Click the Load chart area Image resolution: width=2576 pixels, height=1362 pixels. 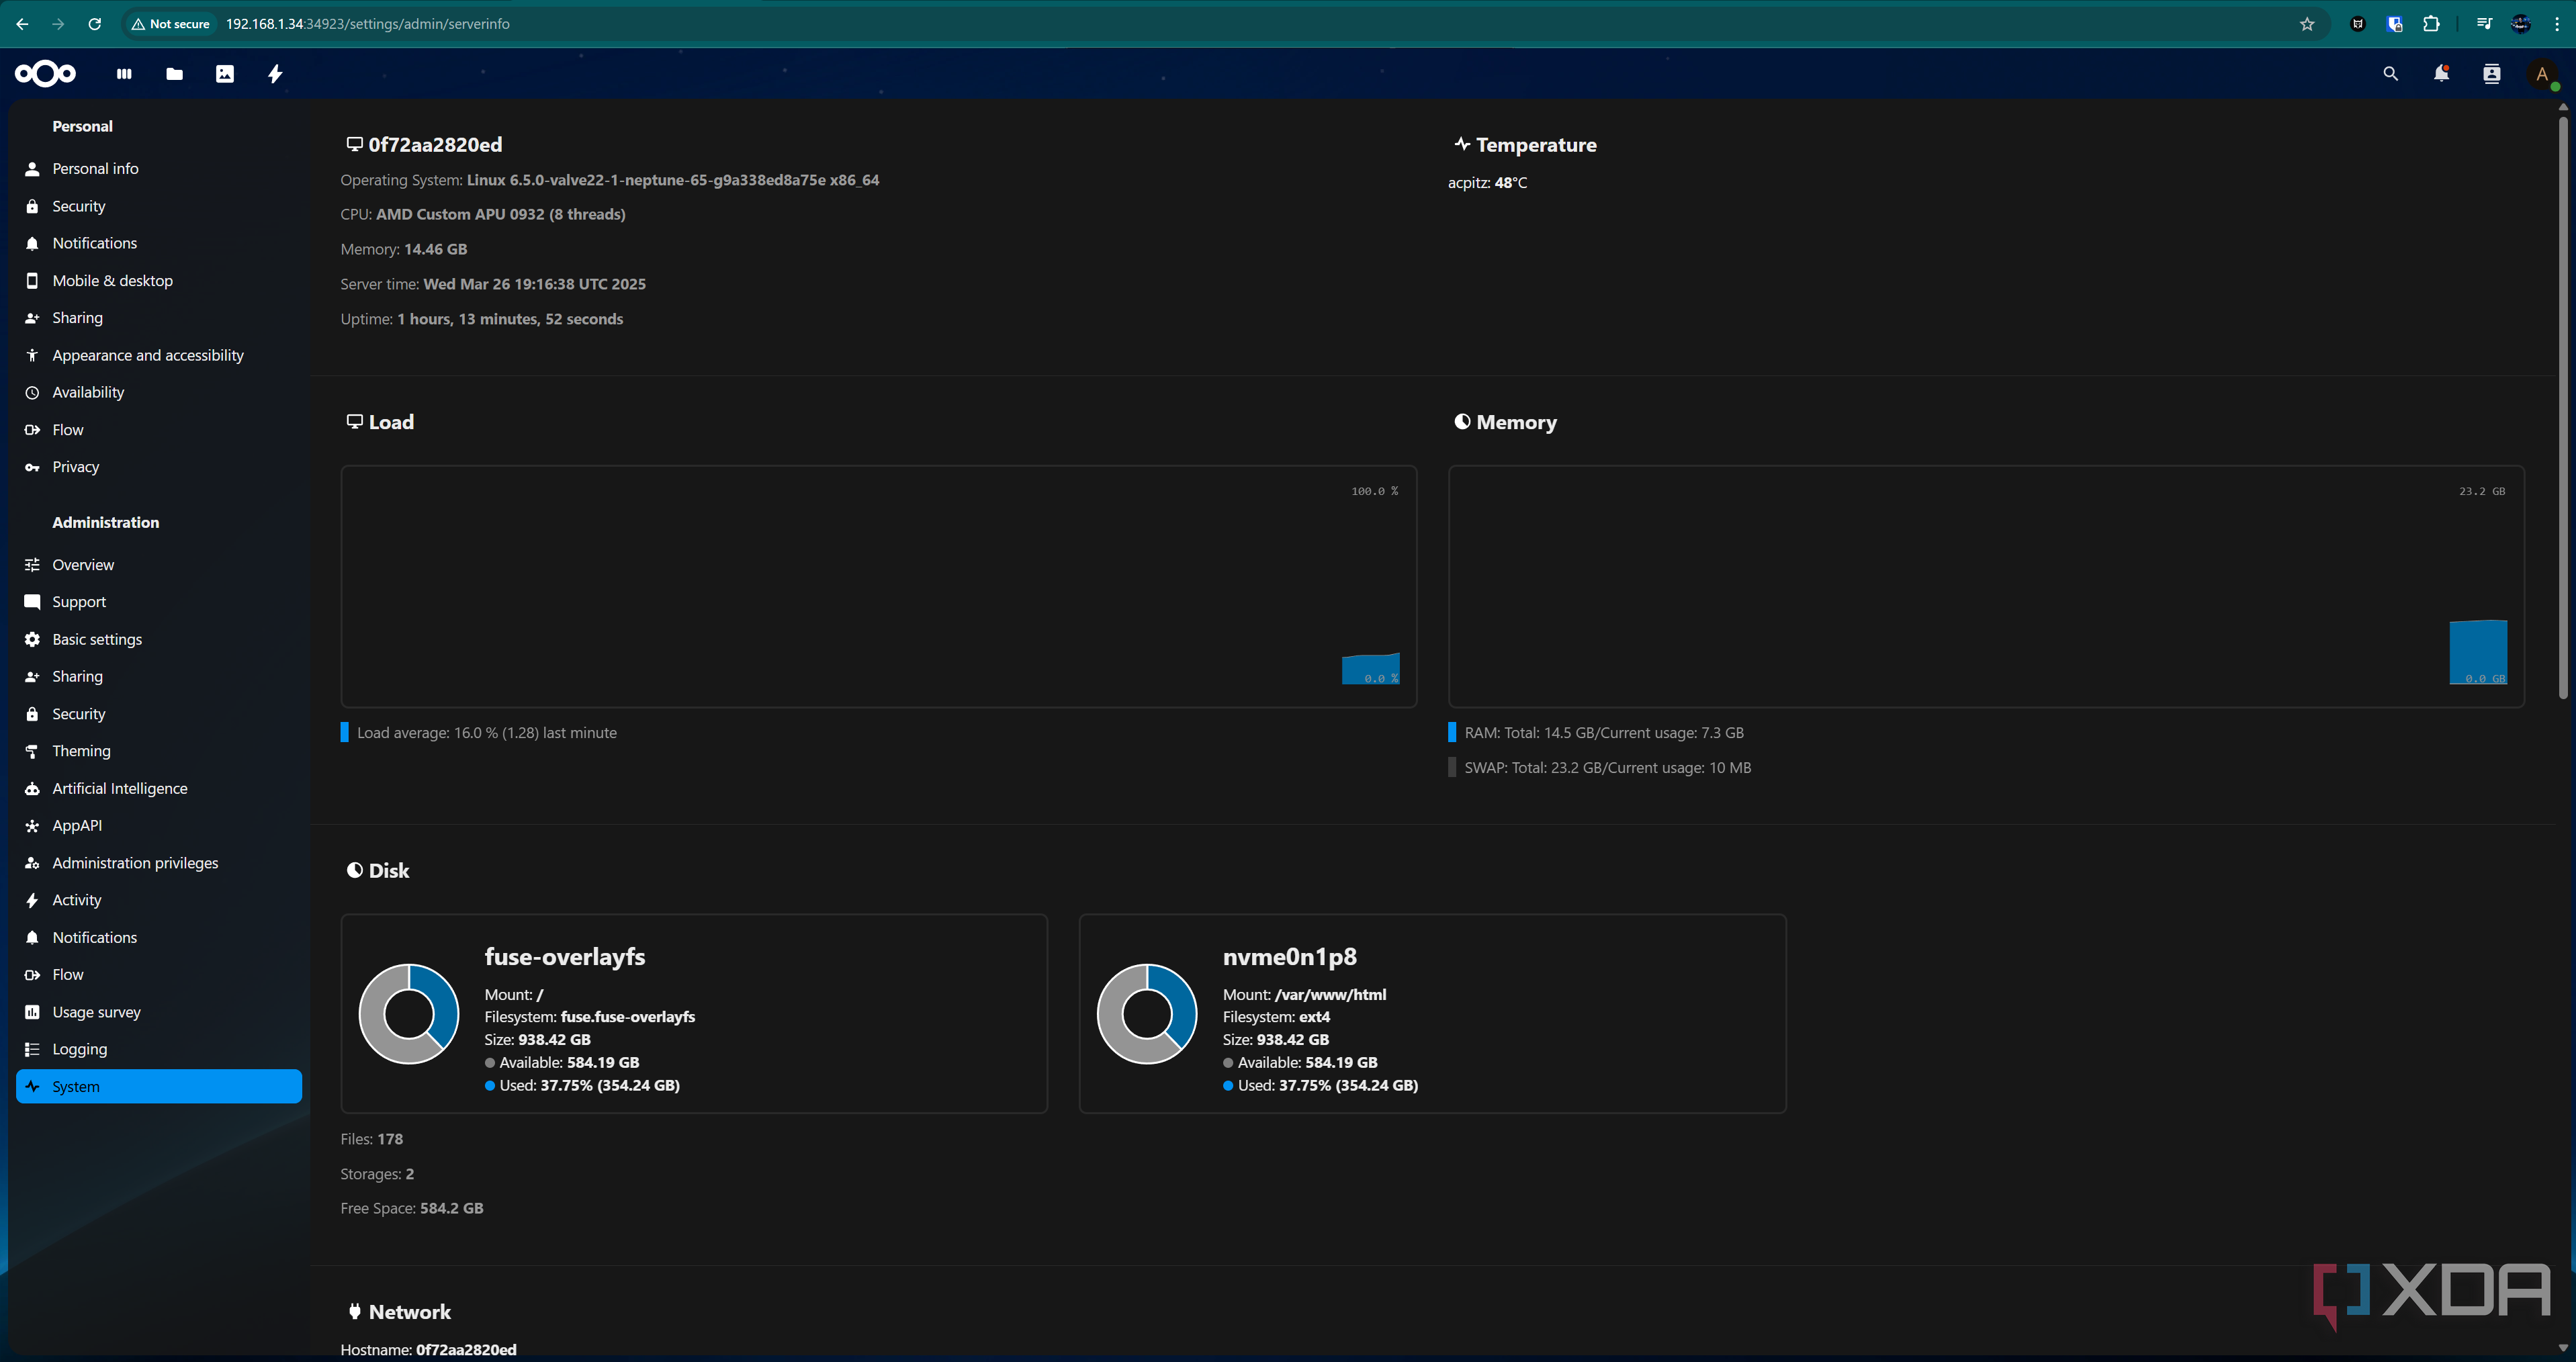[879, 586]
